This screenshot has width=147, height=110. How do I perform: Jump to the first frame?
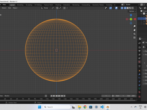(x=51, y=96)
